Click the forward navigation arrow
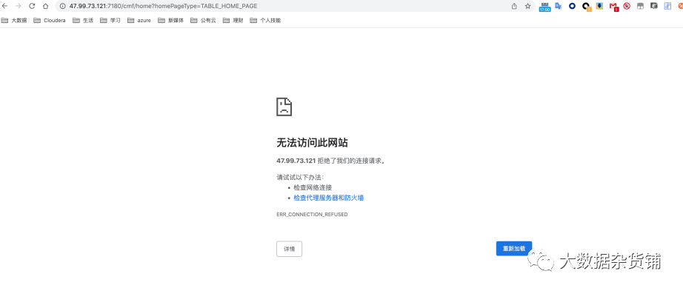Viewport: 683px width, 291px height. [19, 6]
